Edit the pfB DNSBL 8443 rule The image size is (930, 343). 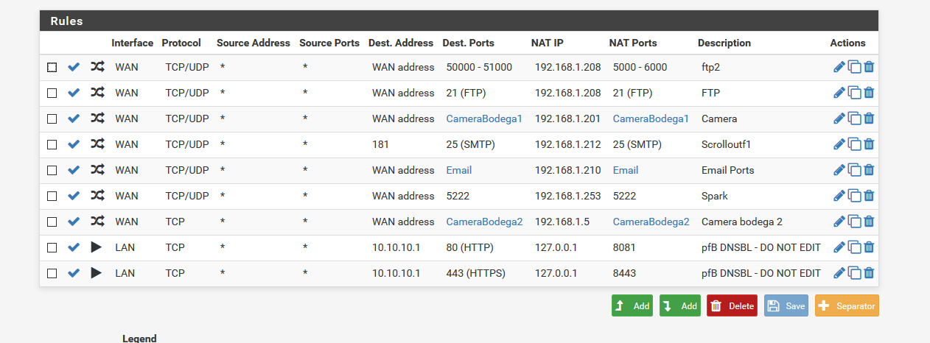pos(839,273)
